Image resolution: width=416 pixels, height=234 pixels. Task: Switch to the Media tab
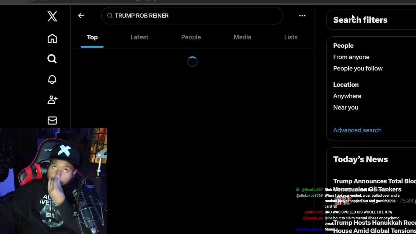pyautogui.click(x=242, y=37)
